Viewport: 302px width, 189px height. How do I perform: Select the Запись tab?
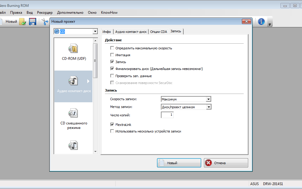coord(176,31)
